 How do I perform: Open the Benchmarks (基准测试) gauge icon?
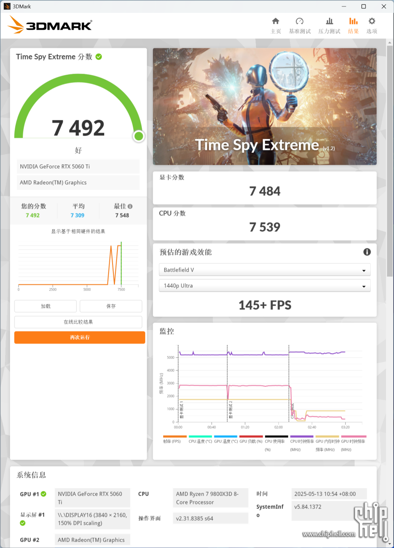click(300, 21)
